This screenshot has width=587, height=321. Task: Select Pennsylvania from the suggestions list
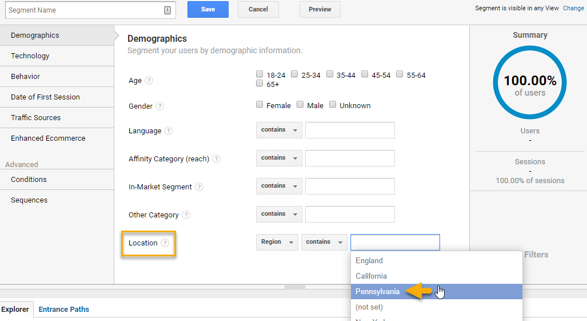[378, 292]
